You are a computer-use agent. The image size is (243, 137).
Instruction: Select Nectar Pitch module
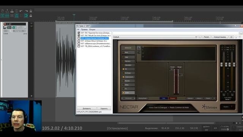(128, 53)
